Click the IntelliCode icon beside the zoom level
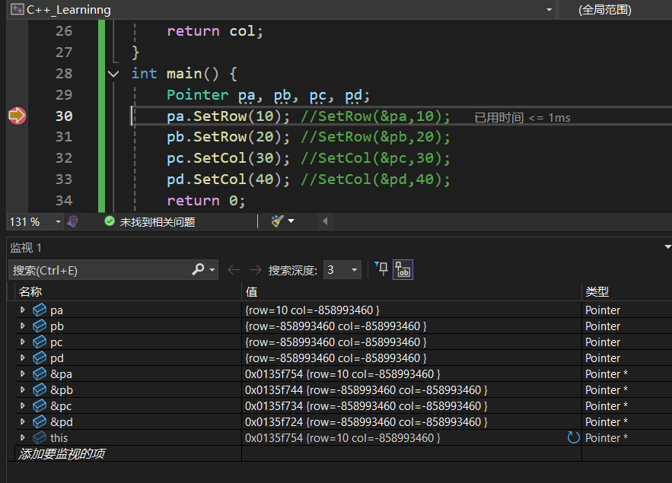This screenshot has height=483, width=672. 73,221
